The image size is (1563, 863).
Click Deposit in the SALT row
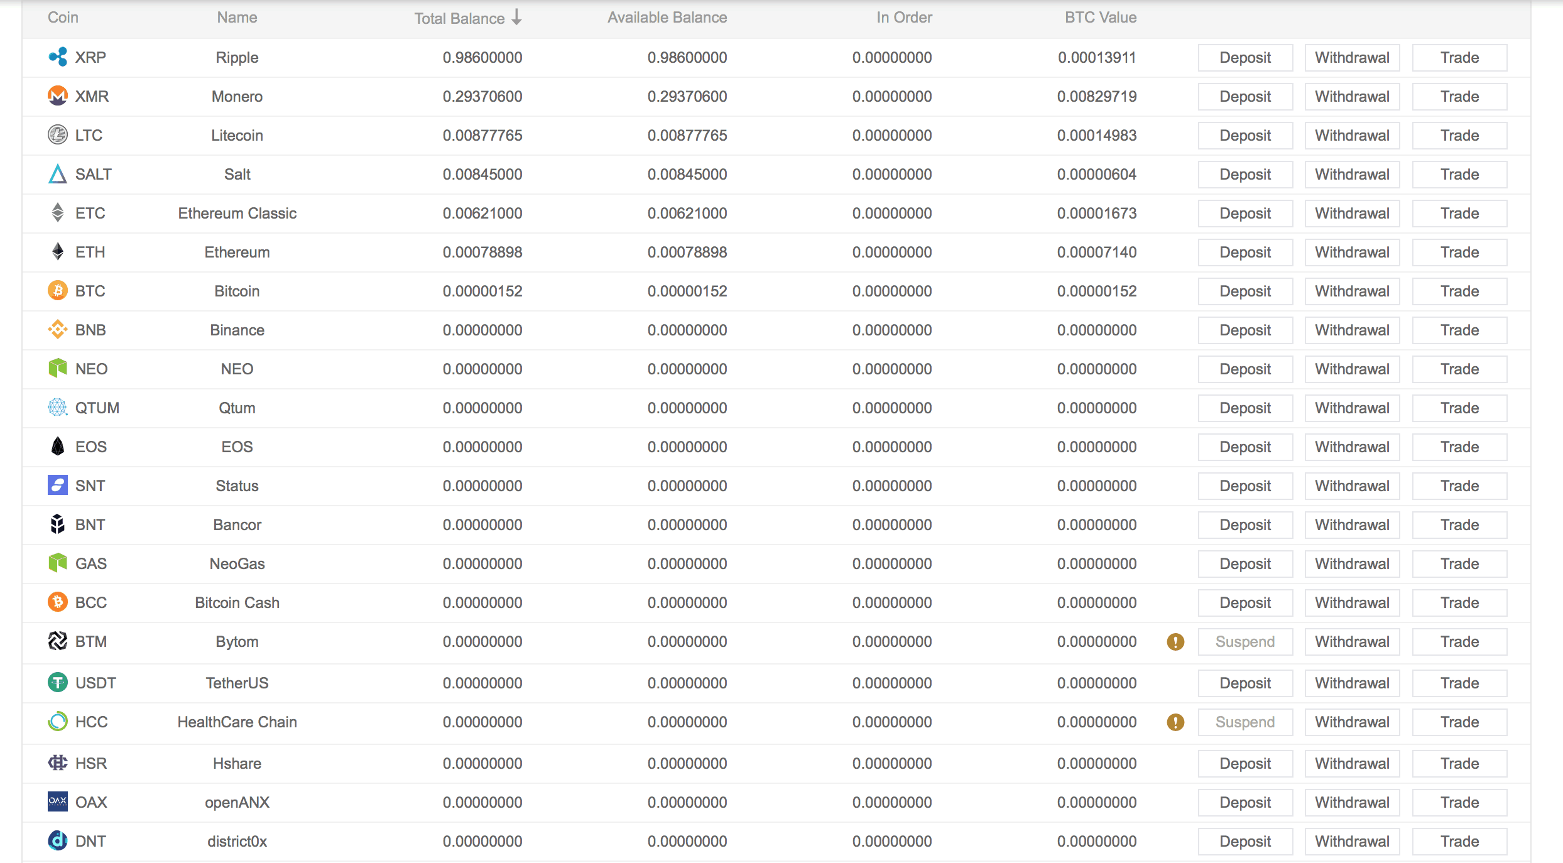(1245, 175)
